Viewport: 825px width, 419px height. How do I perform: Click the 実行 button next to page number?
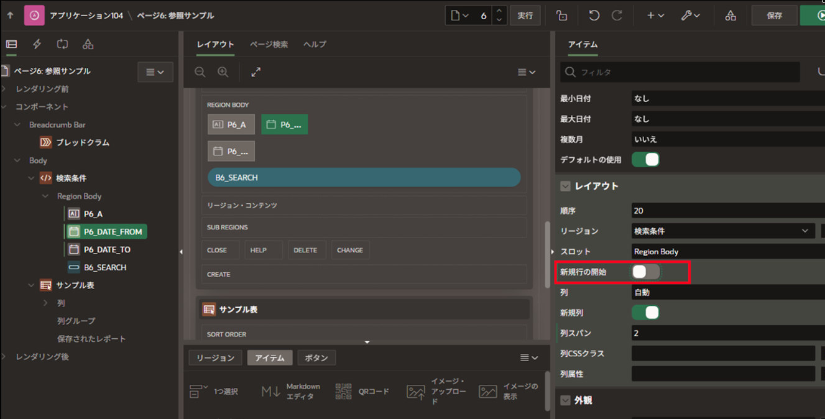pos(525,16)
